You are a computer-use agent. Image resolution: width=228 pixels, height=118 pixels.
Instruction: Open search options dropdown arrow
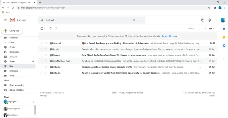tap(141, 20)
